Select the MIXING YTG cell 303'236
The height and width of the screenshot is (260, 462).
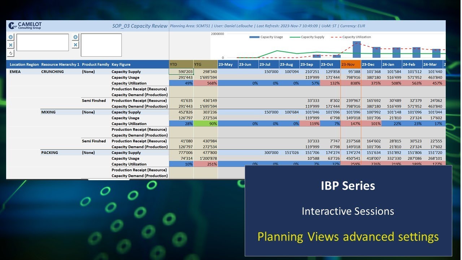pos(205,112)
